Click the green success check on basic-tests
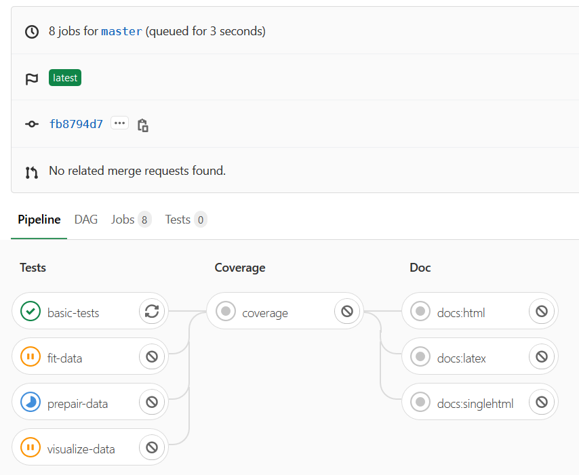 [x=30, y=311]
